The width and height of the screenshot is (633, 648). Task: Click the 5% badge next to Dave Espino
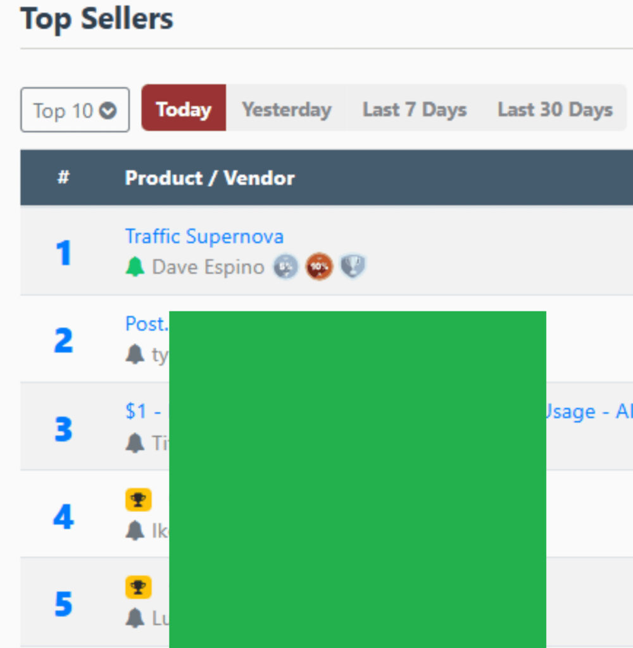tap(285, 267)
